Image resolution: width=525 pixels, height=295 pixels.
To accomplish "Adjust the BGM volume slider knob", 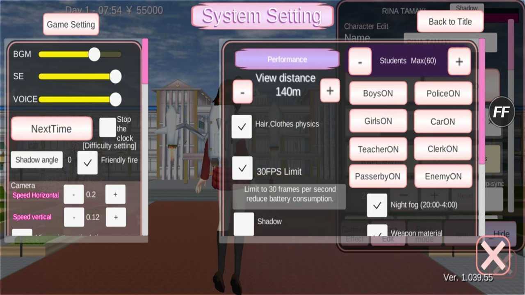I will 94,54.
